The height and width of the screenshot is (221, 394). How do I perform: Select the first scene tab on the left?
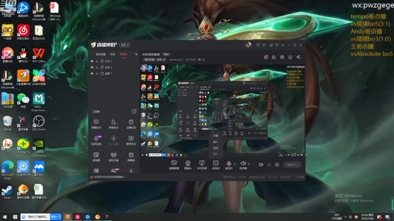click(100, 54)
